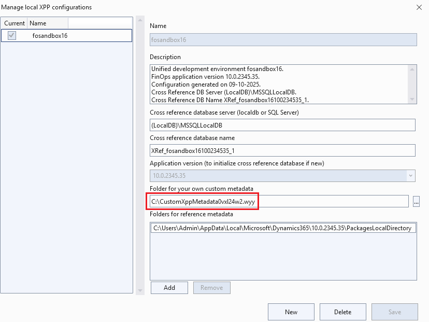Image resolution: width=429 pixels, height=322 pixels.
Task: Click into the Description text area
Action: tap(278, 84)
